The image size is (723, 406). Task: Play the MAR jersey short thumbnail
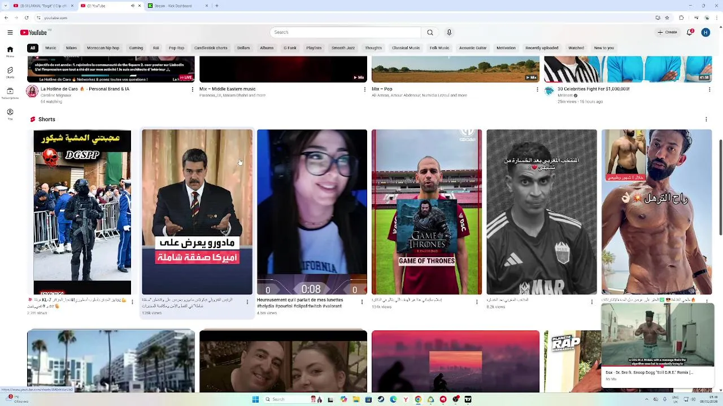(x=542, y=212)
